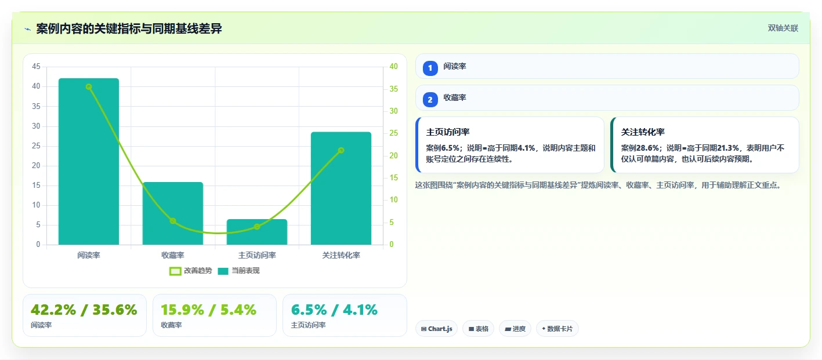Click the 阅读率 x-axis label
Image resolution: width=822 pixels, height=360 pixels.
89,255
